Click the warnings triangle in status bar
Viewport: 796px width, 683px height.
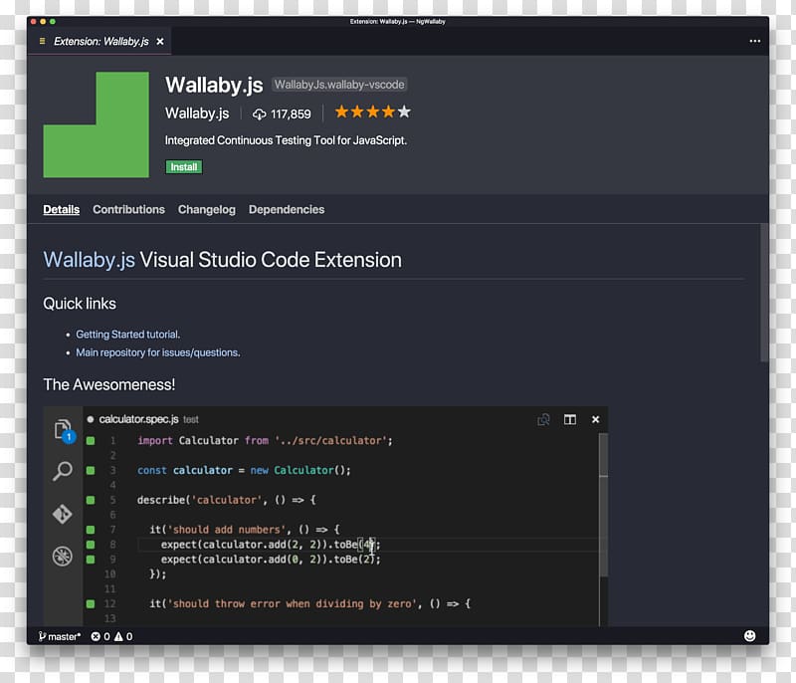118,636
